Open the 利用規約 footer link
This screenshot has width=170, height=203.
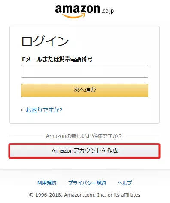(x=47, y=183)
